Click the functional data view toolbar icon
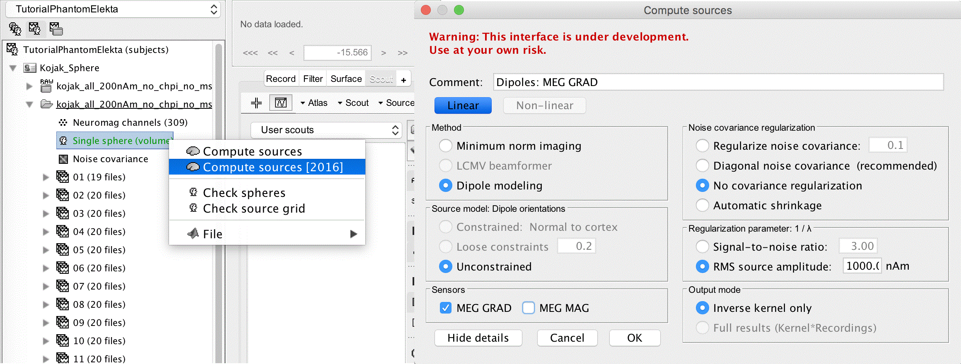 click(x=35, y=29)
